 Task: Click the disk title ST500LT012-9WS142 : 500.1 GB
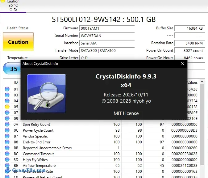click(x=104, y=19)
